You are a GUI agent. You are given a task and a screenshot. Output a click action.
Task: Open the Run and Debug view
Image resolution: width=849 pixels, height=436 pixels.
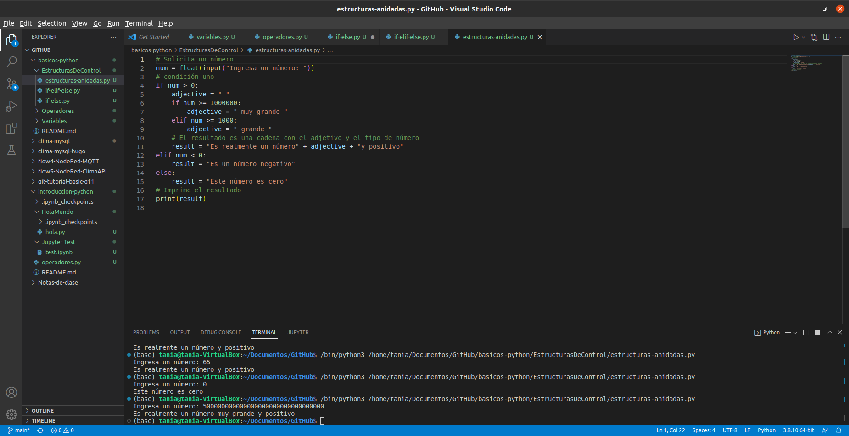tap(11, 106)
